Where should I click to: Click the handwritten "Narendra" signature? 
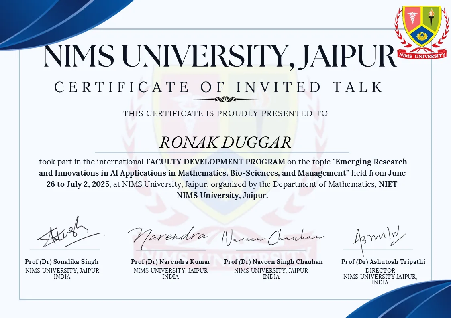[x=167, y=237]
